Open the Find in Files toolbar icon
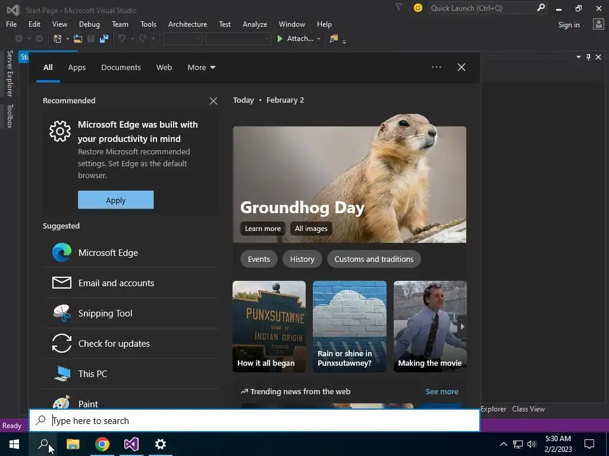Image resolution: width=609 pixels, height=456 pixels. (x=334, y=39)
